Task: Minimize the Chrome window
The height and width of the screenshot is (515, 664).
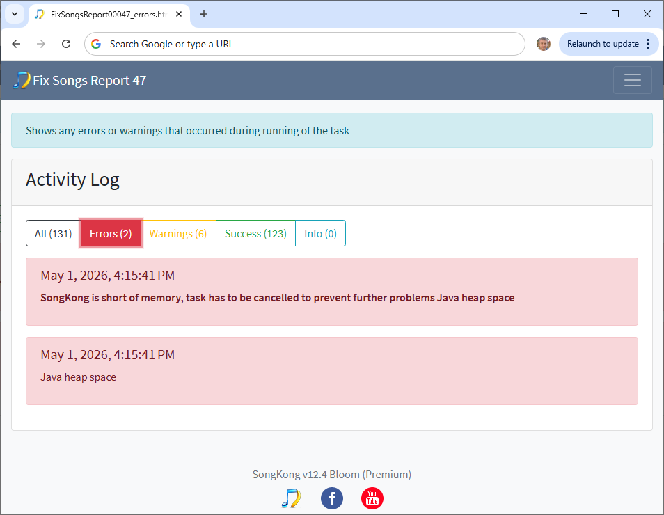Action: [x=583, y=14]
